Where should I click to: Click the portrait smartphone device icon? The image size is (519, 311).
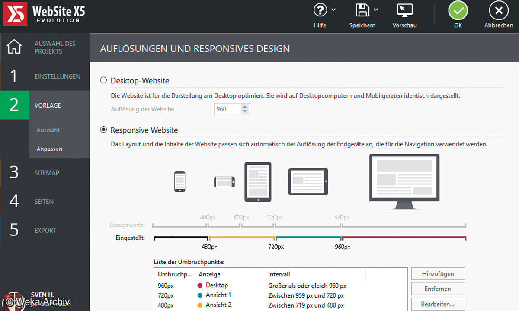(x=179, y=181)
